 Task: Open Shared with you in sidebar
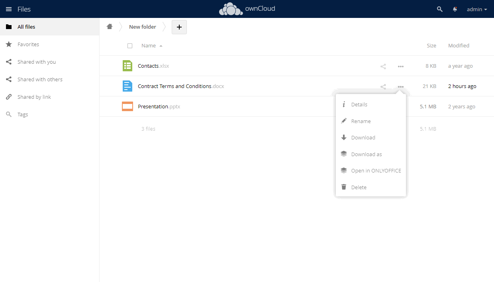coord(49,62)
